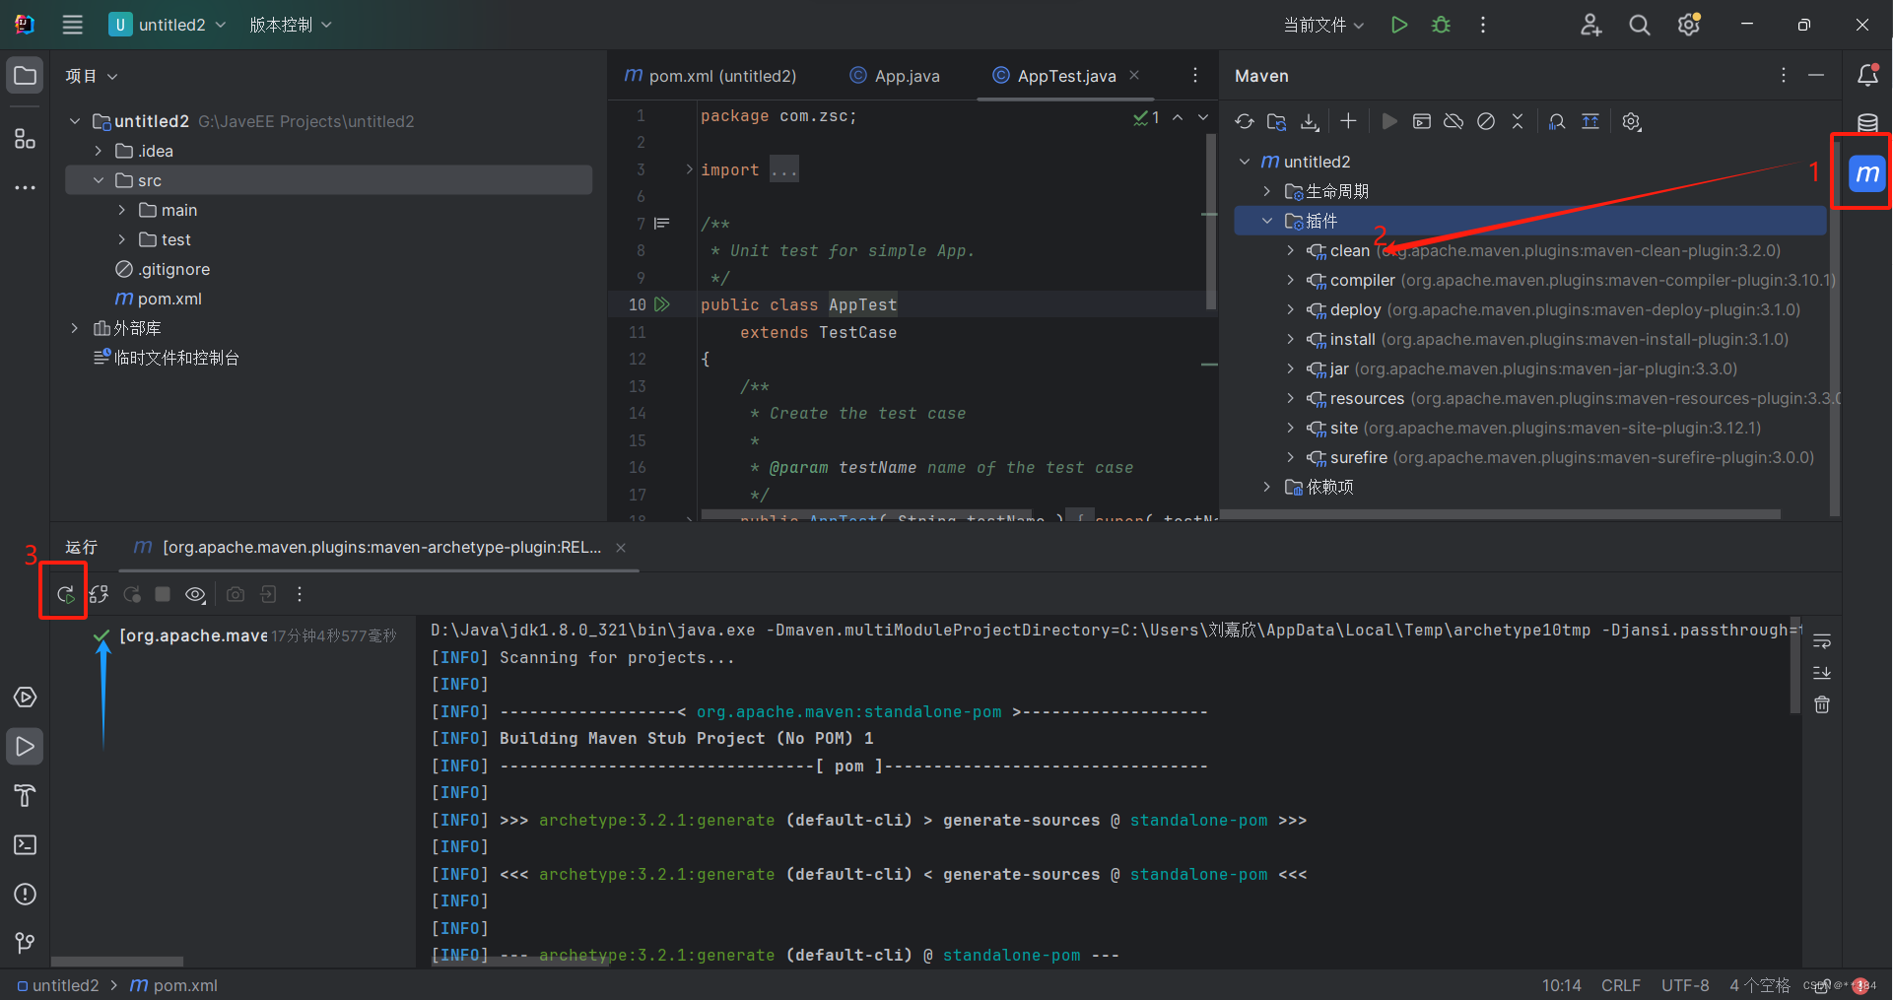Open more options in Run toolbar
This screenshot has height=1000, width=1893.
coord(300,594)
